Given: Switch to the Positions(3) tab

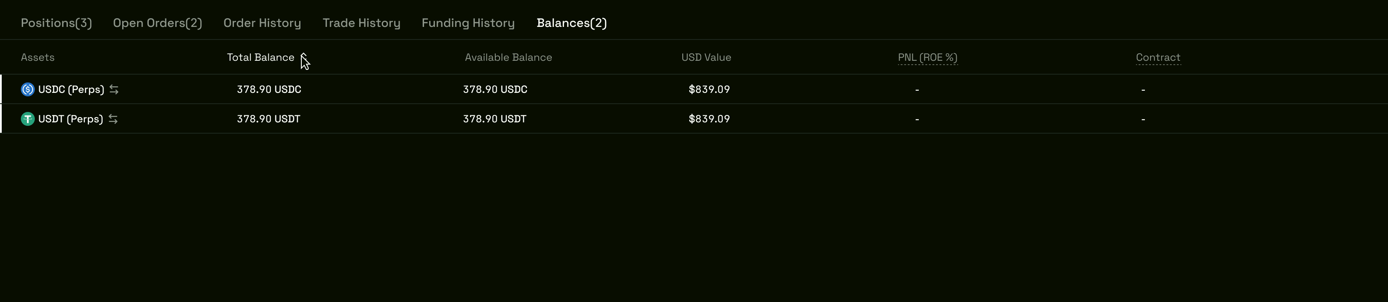Looking at the screenshot, I should [56, 23].
